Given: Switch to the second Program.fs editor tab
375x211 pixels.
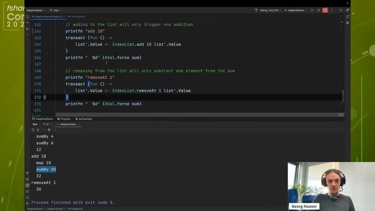Looking at the screenshot, I should (x=77, y=16).
